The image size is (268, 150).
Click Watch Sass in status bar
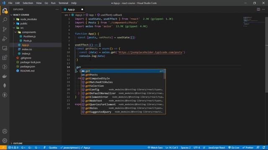click(x=155, y=147)
